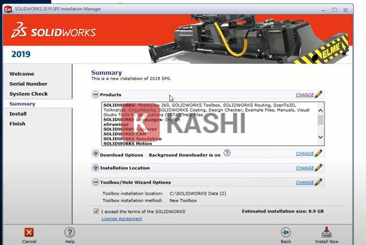This screenshot has width=366, height=245.
Task: Collapse the Toolbox/Hole Wizard Options section
Action: 96,182
